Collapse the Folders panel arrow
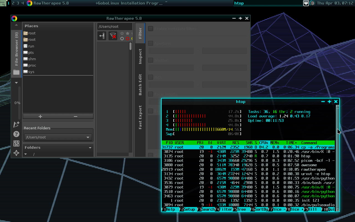Viewport: 355px width, 222px height. point(90,148)
